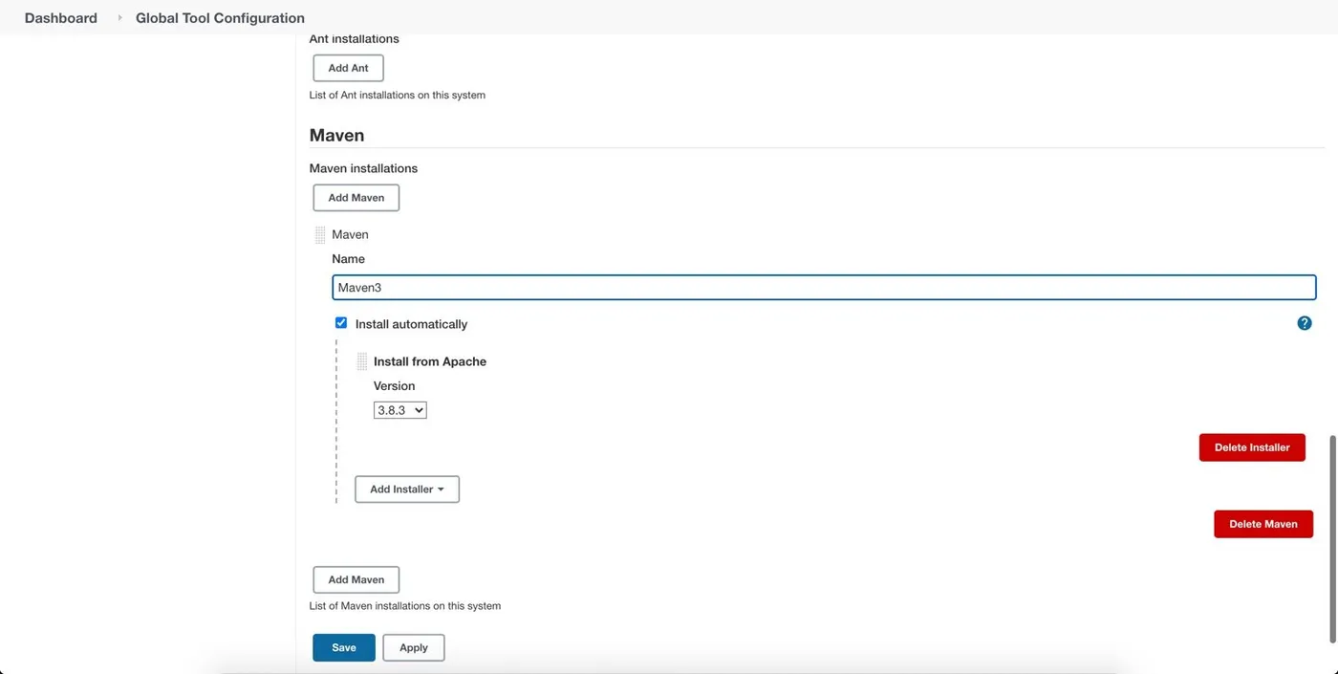Click the Maven installations label
The image size is (1338, 674).
[x=363, y=168]
